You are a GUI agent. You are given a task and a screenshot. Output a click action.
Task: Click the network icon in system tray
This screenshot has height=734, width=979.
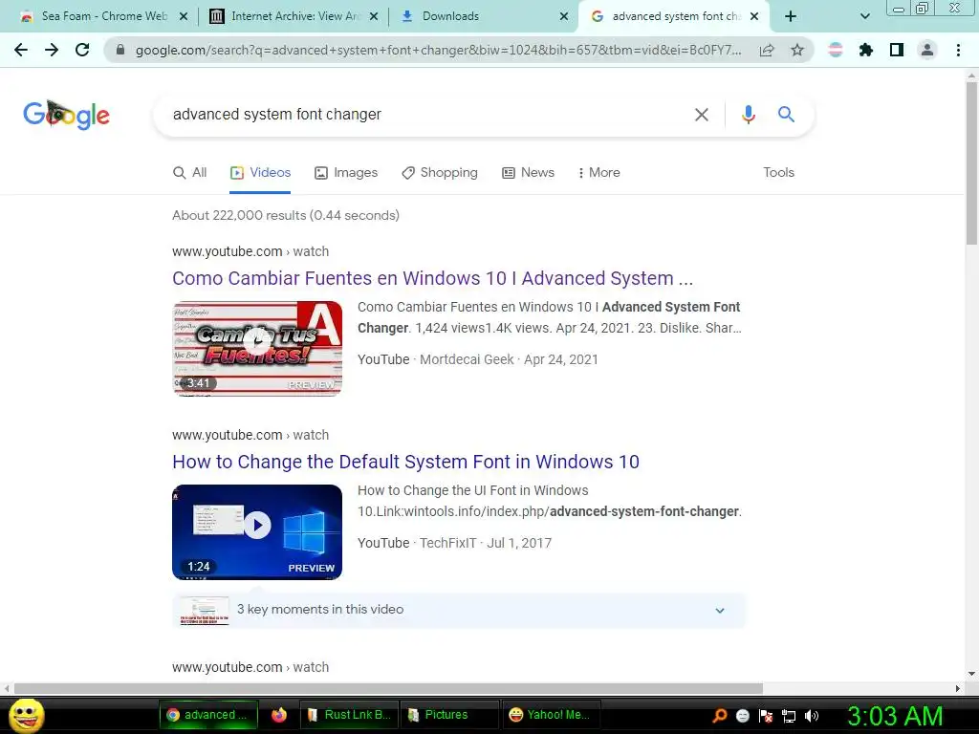tap(789, 716)
